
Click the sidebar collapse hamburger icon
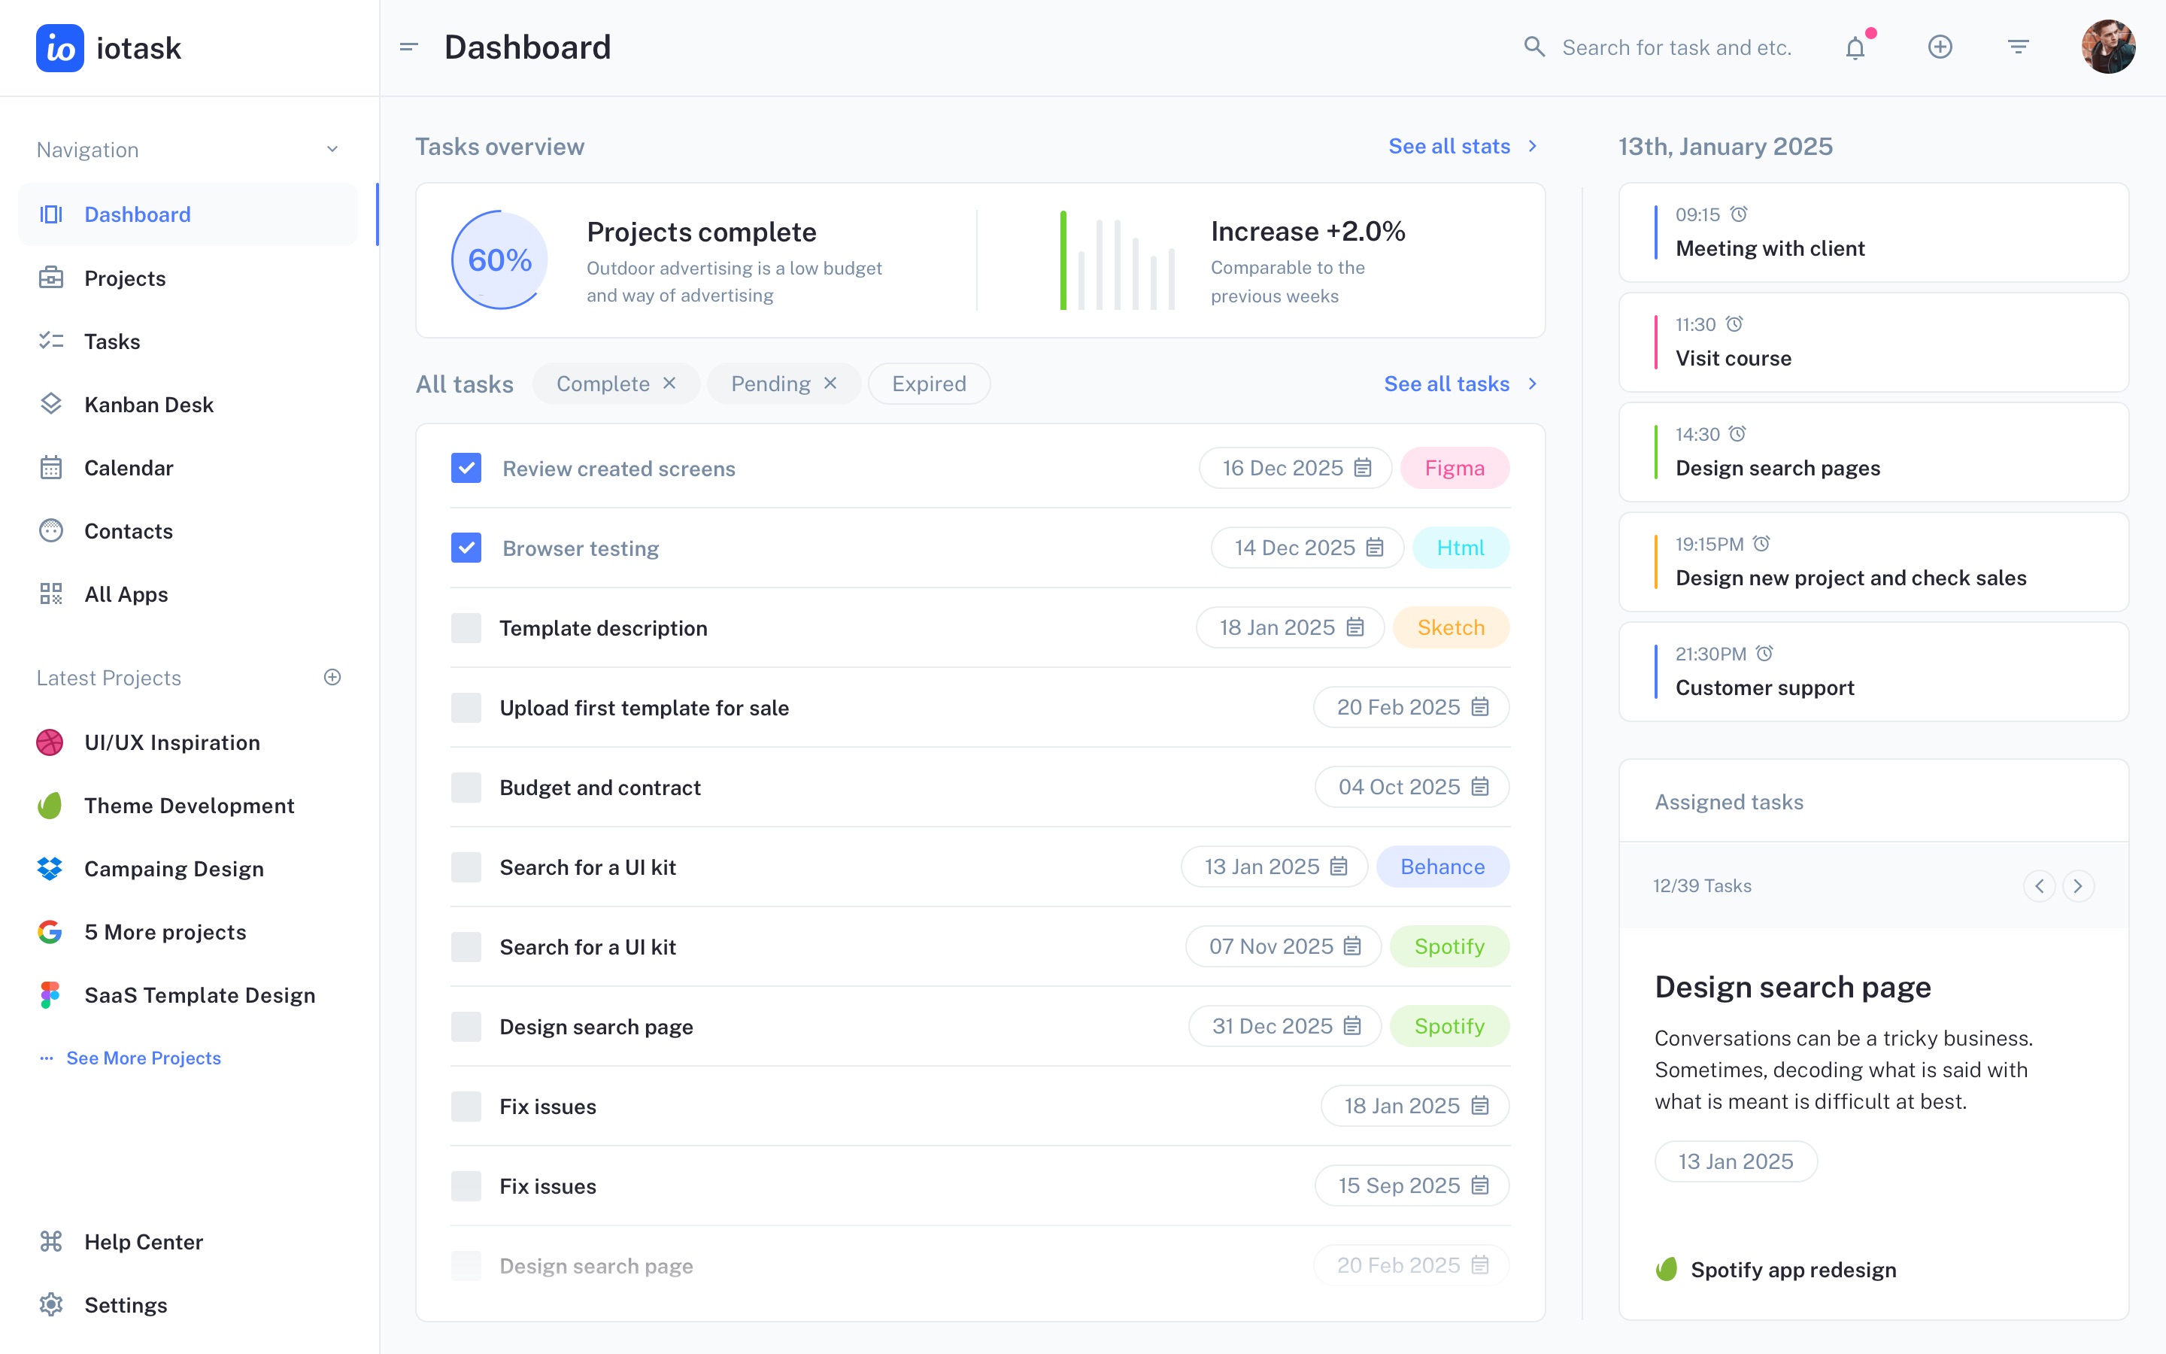click(x=409, y=47)
